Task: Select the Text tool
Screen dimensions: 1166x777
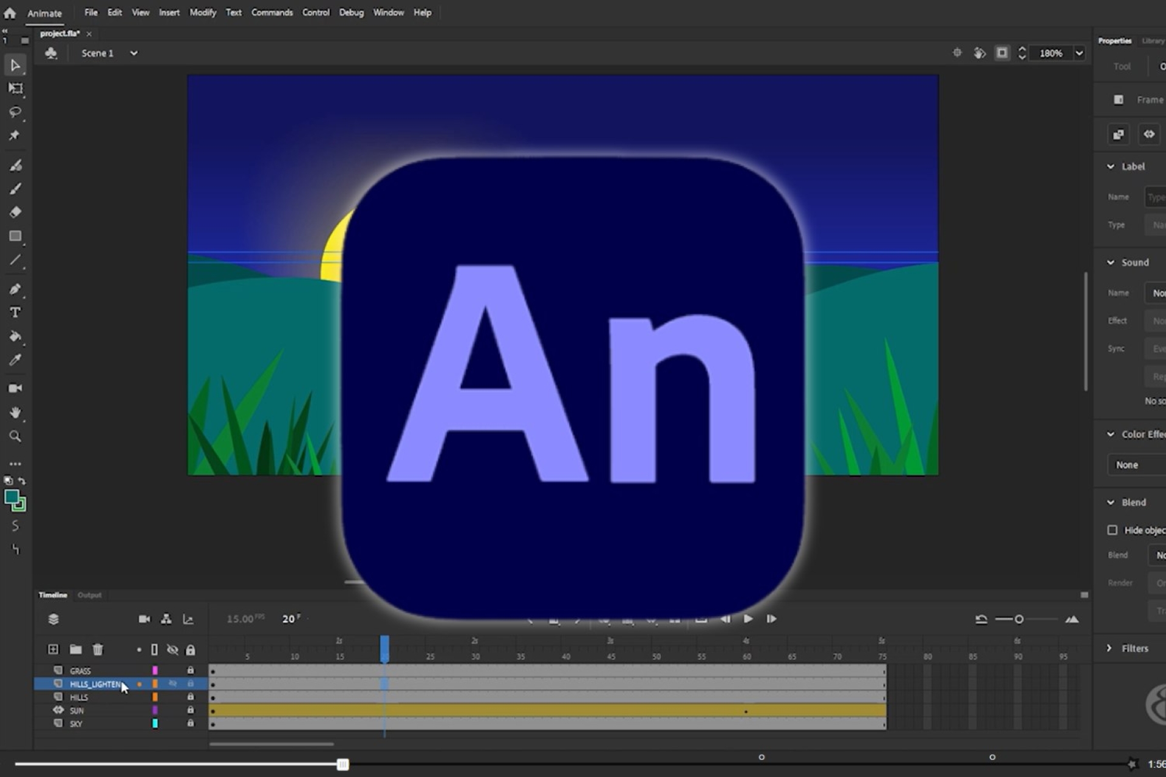Action: point(15,313)
